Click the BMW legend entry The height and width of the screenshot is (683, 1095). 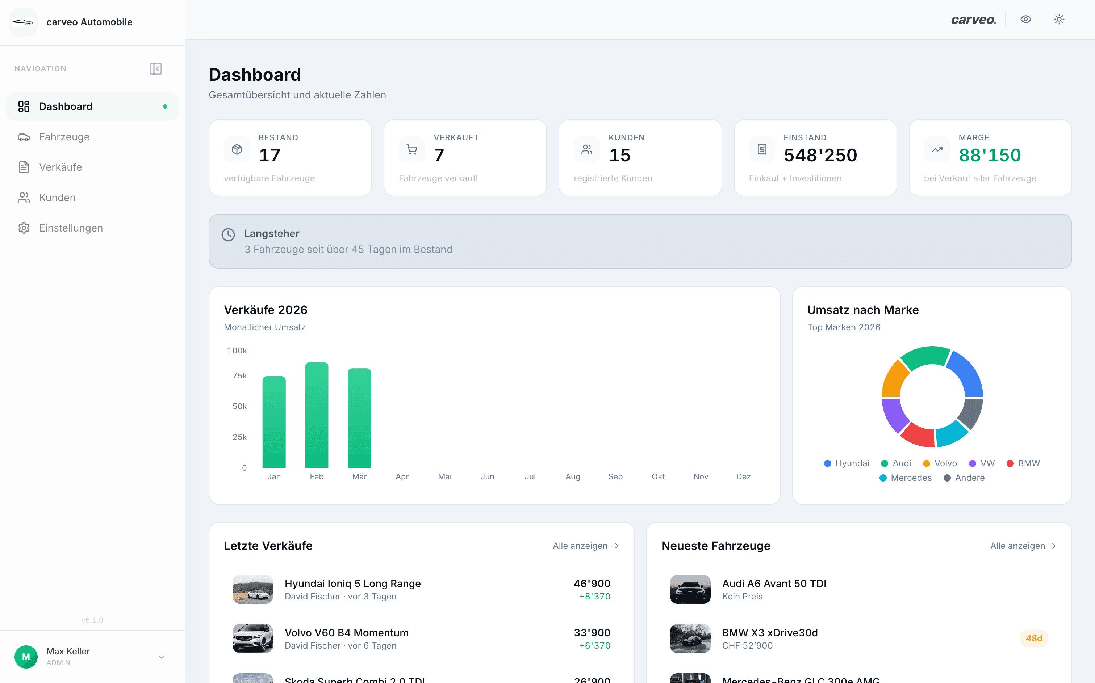click(1023, 463)
